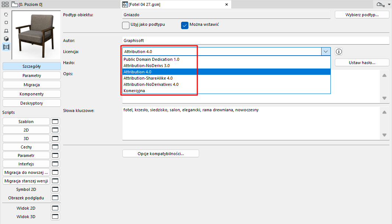This screenshot has height=224, width=392.
Task: Open the Parametry section
Action: coord(31,76)
